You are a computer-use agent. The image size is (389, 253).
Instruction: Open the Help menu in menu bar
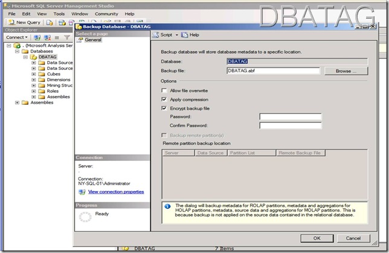coord(129,14)
